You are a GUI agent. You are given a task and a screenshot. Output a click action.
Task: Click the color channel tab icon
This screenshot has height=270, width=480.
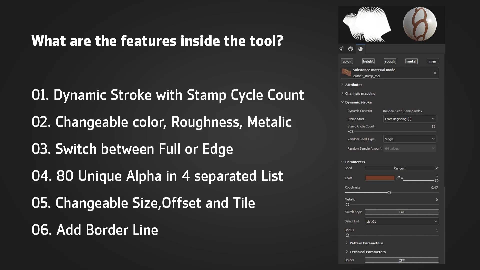tap(347, 61)
